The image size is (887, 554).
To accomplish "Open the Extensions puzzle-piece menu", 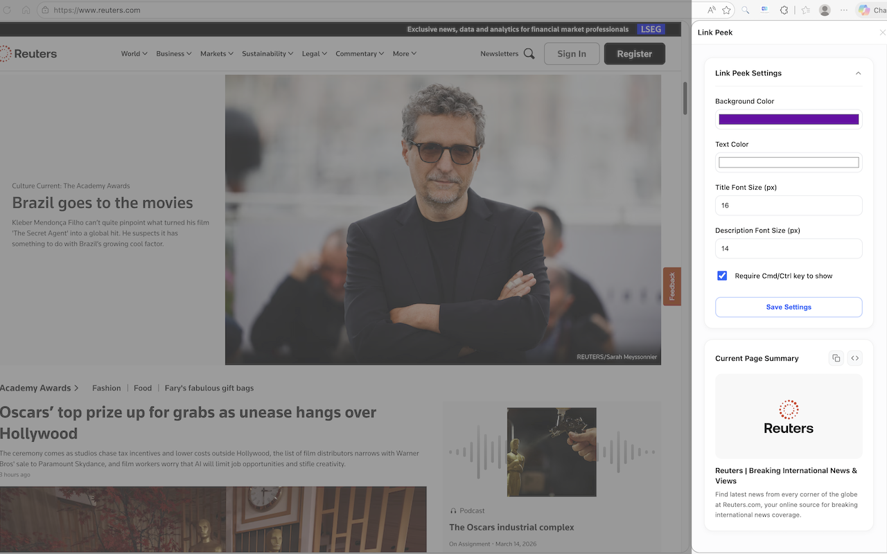I will click(784, 10).
